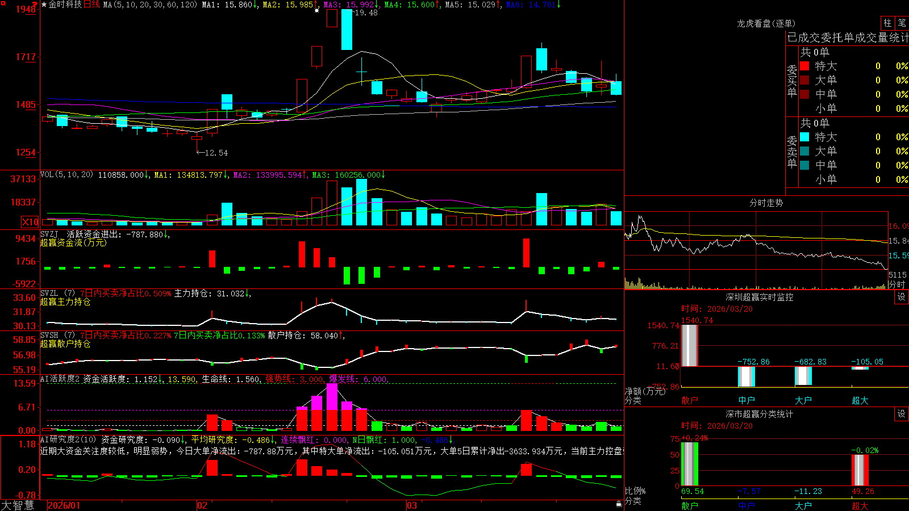Click the 大户 -682.83 bar
The width and height of the screenshot is (909, 511).
click(x=803, y=376)
